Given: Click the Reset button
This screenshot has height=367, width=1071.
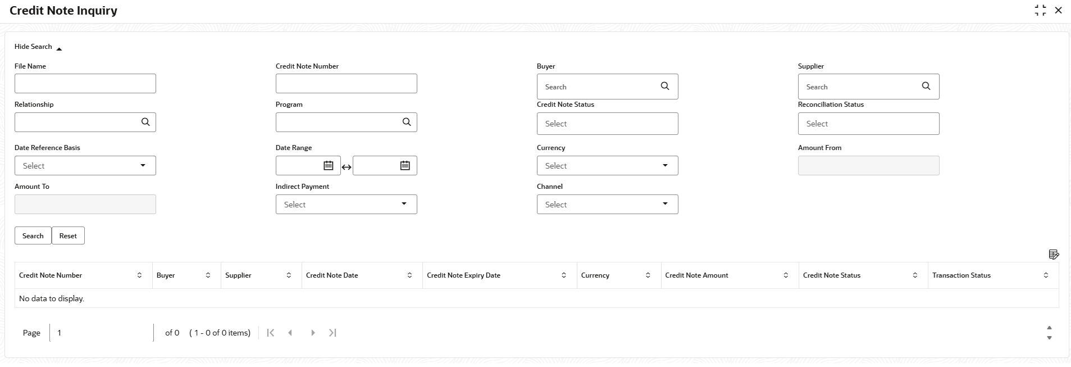Looking at the screenshot, I should (68, 235).
